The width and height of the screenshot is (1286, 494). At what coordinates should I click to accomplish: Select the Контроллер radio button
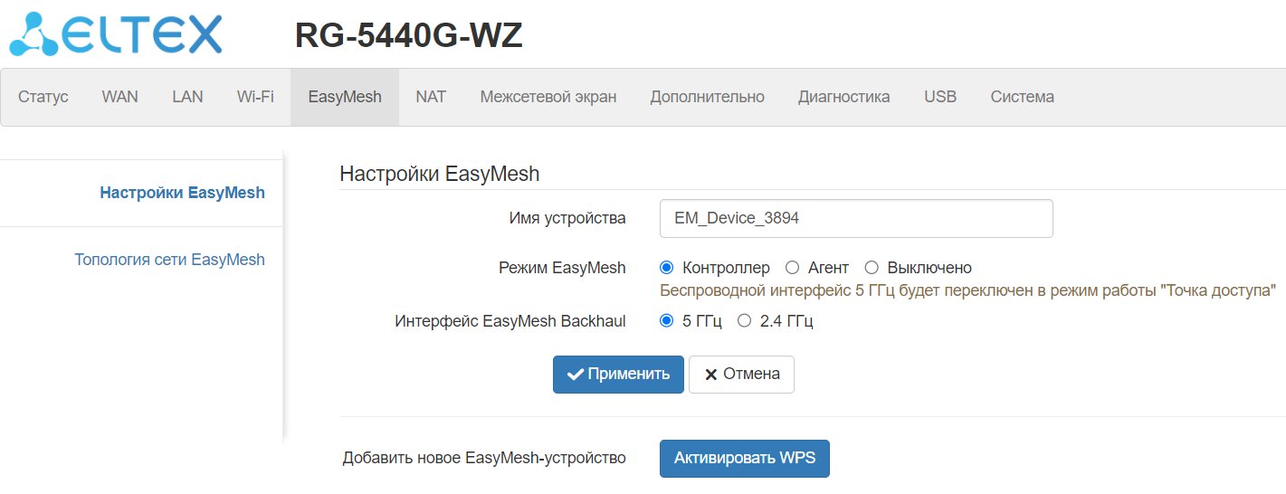pos(667,268)
